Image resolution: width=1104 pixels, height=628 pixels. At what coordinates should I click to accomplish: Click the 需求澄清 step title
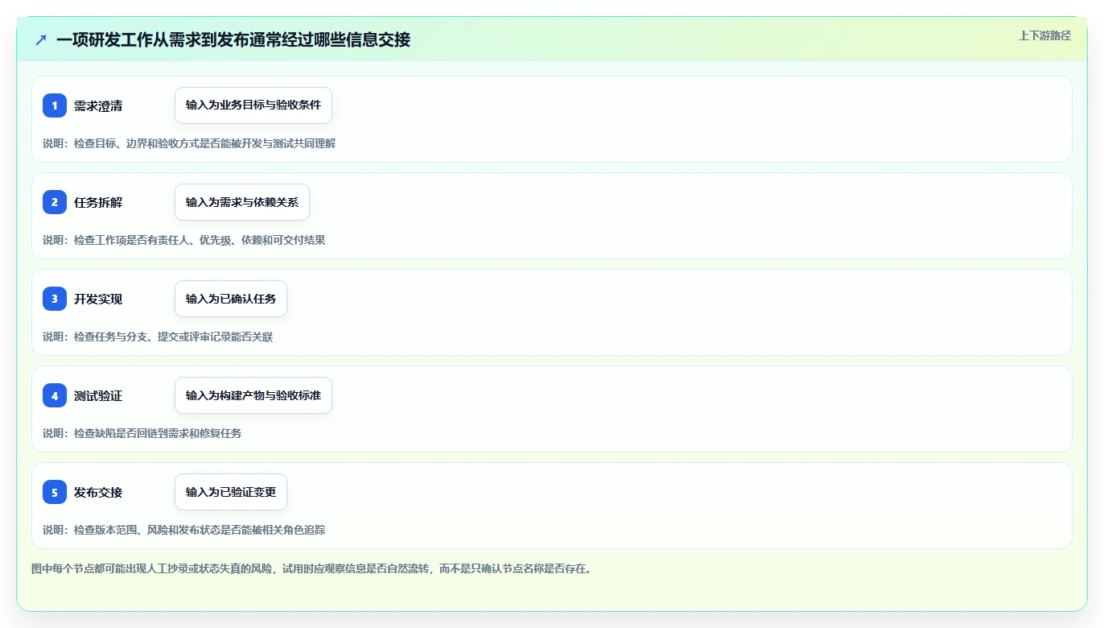coord(98,106)
